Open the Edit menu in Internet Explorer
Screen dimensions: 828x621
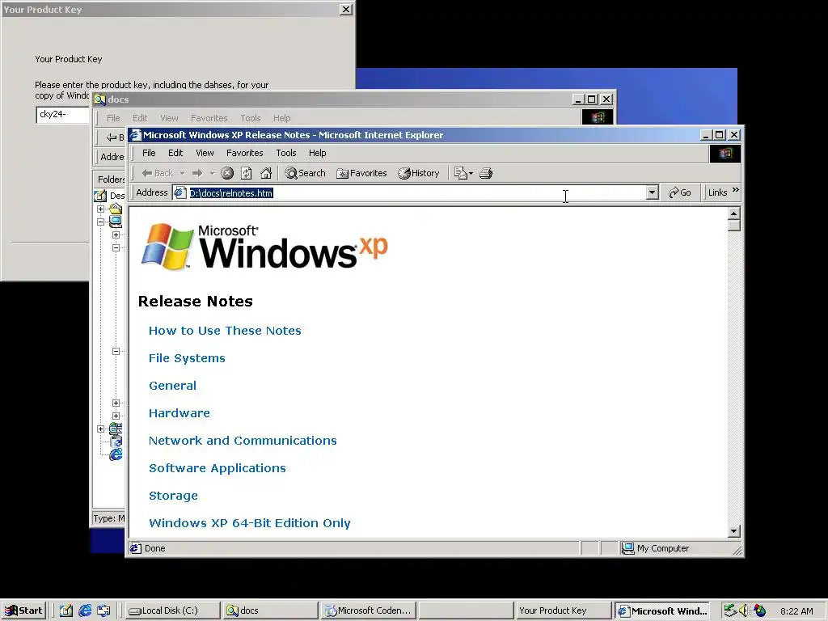coord(175,153)
